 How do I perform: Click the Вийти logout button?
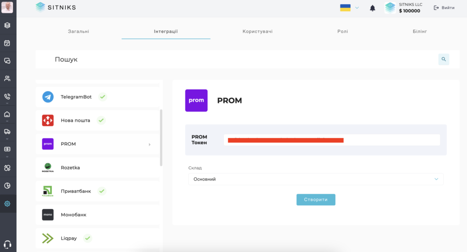pyautogui.click(x=444, y=8)
